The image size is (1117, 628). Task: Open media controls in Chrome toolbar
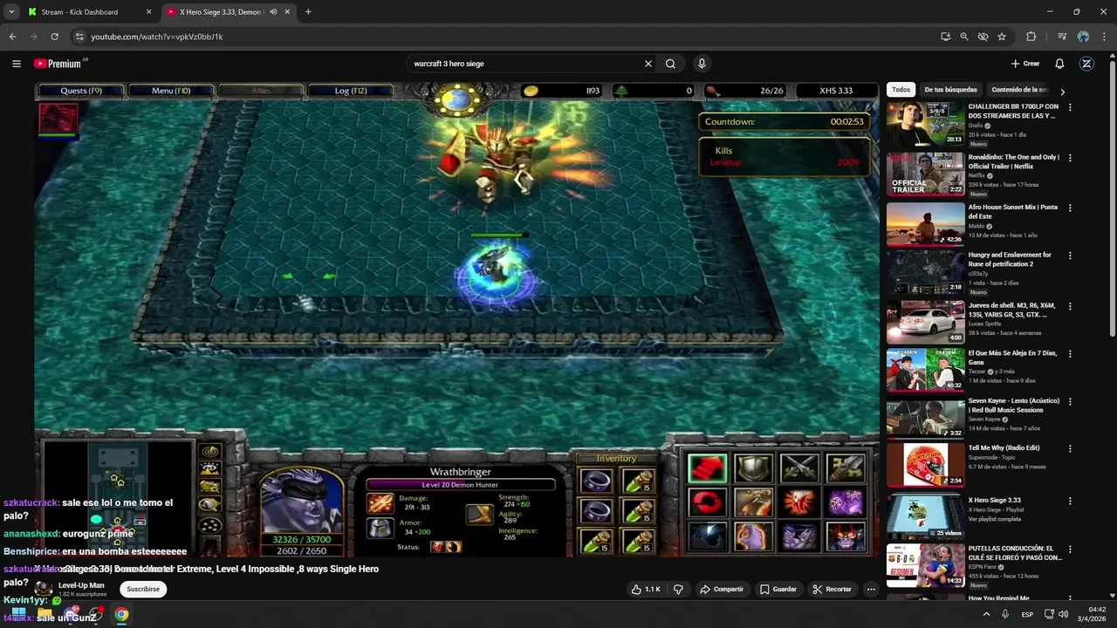pos(1062,37)
